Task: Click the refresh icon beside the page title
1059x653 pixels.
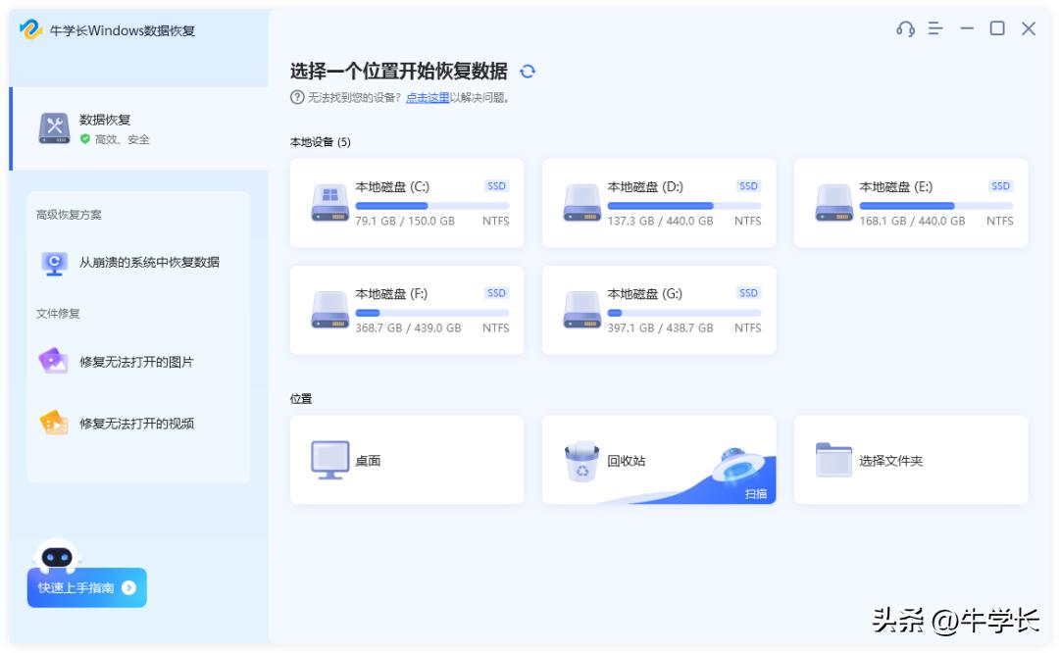Action: point(528,72)
